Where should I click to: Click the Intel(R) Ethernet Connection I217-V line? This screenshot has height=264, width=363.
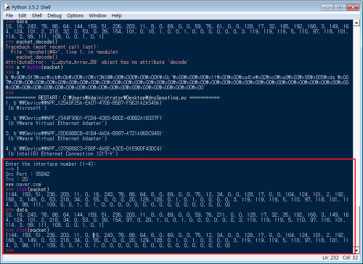point(63,153)
